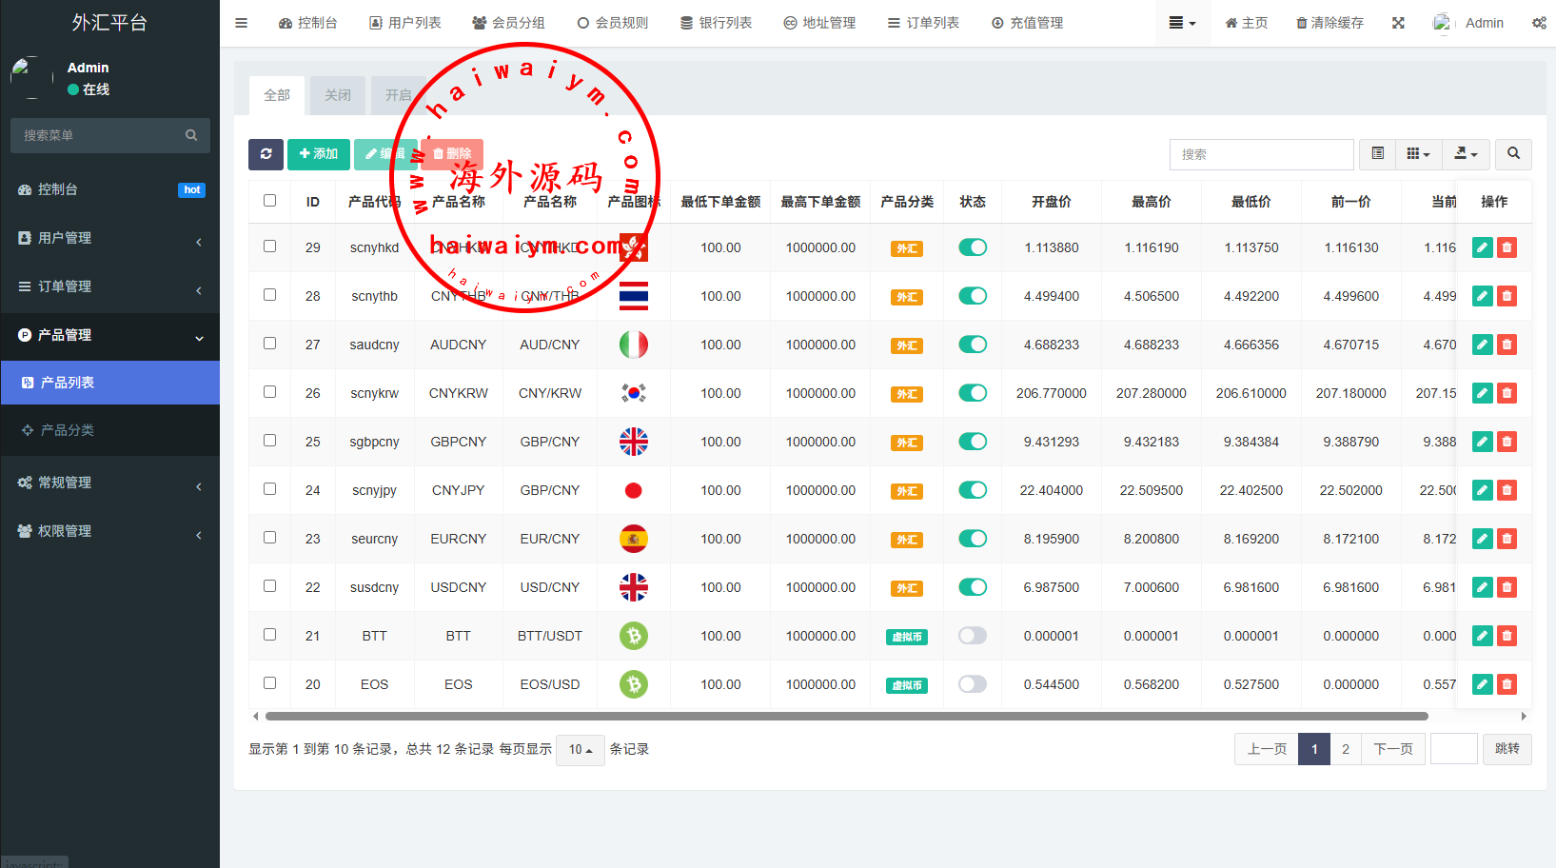Disable status toggle for scnythb row
Image resolution: width=1556 pixels, height=868 pixels.
point(972,296)
